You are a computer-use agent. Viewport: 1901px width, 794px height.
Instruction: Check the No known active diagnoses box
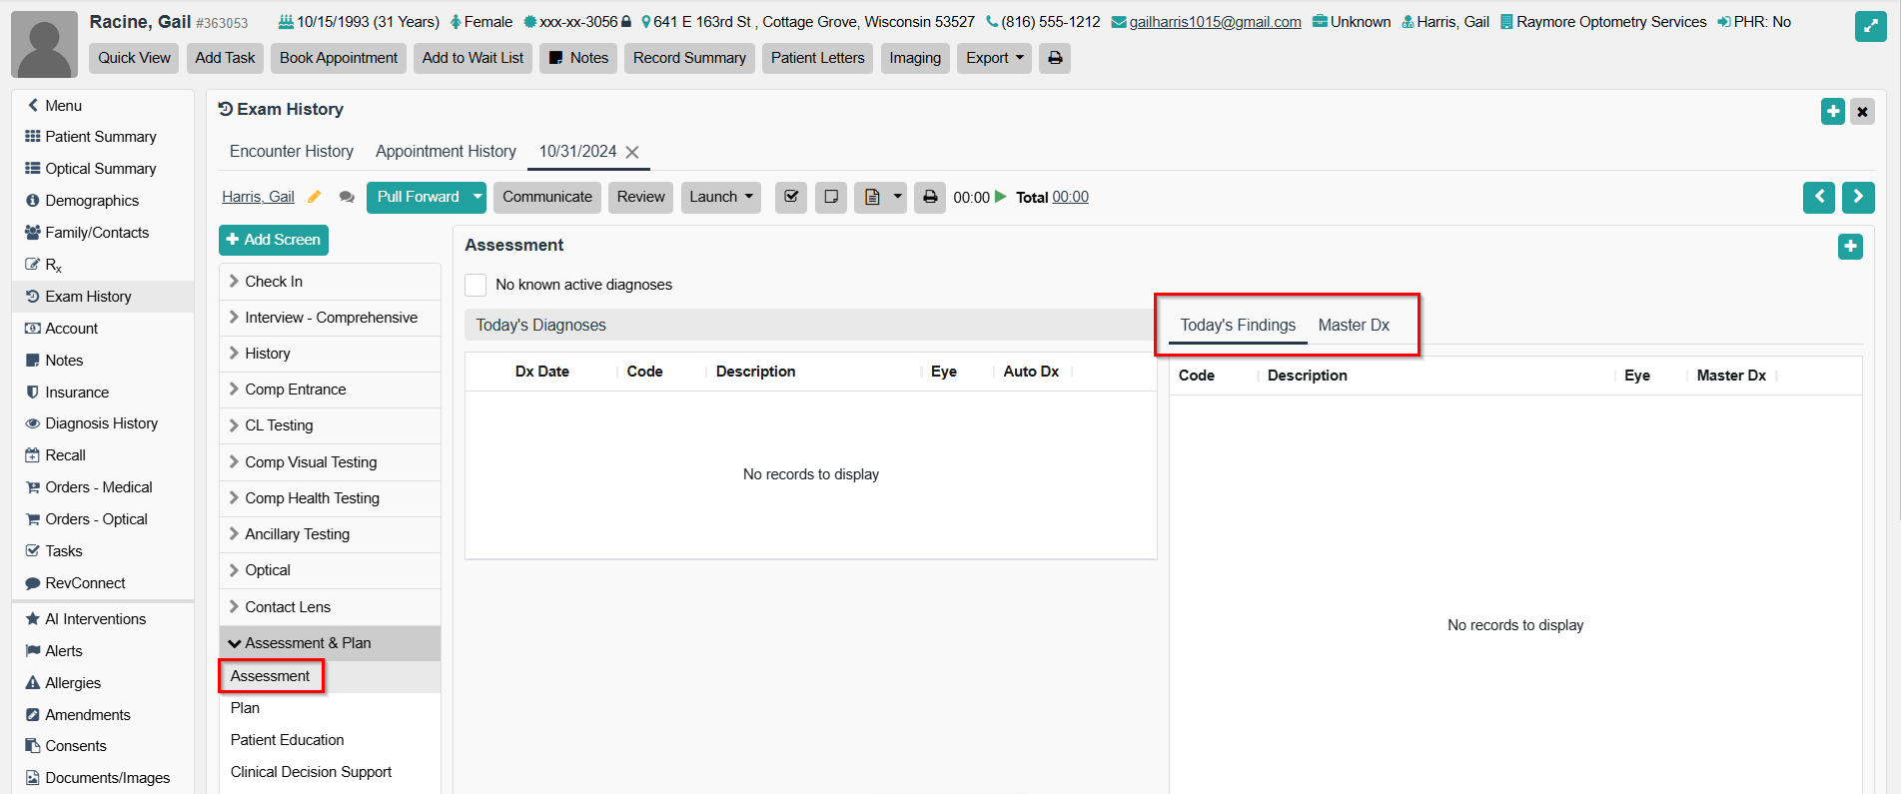tap(476, 285)
